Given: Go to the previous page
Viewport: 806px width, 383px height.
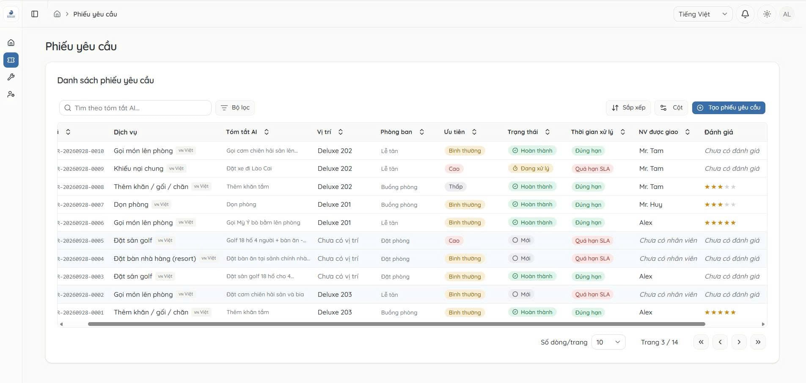Looking at the screenshot, I should pos(720,342).
